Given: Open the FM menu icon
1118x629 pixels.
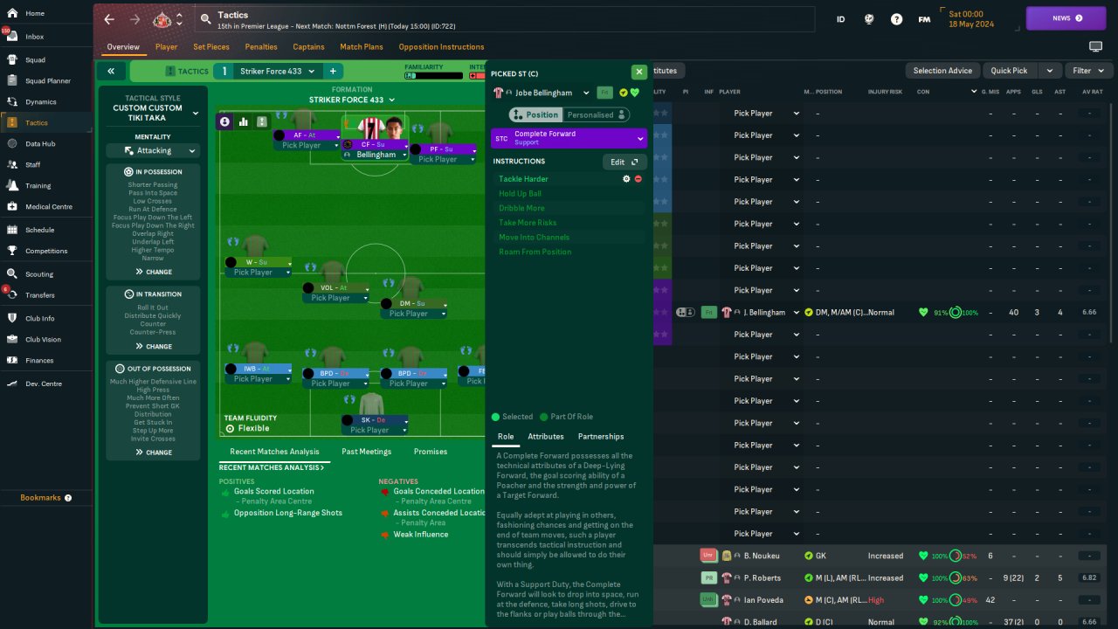Looking at the screenshot, I should [924, 19].
